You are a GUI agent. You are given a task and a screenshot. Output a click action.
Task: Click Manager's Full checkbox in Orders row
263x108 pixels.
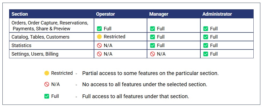pos(152,29)
